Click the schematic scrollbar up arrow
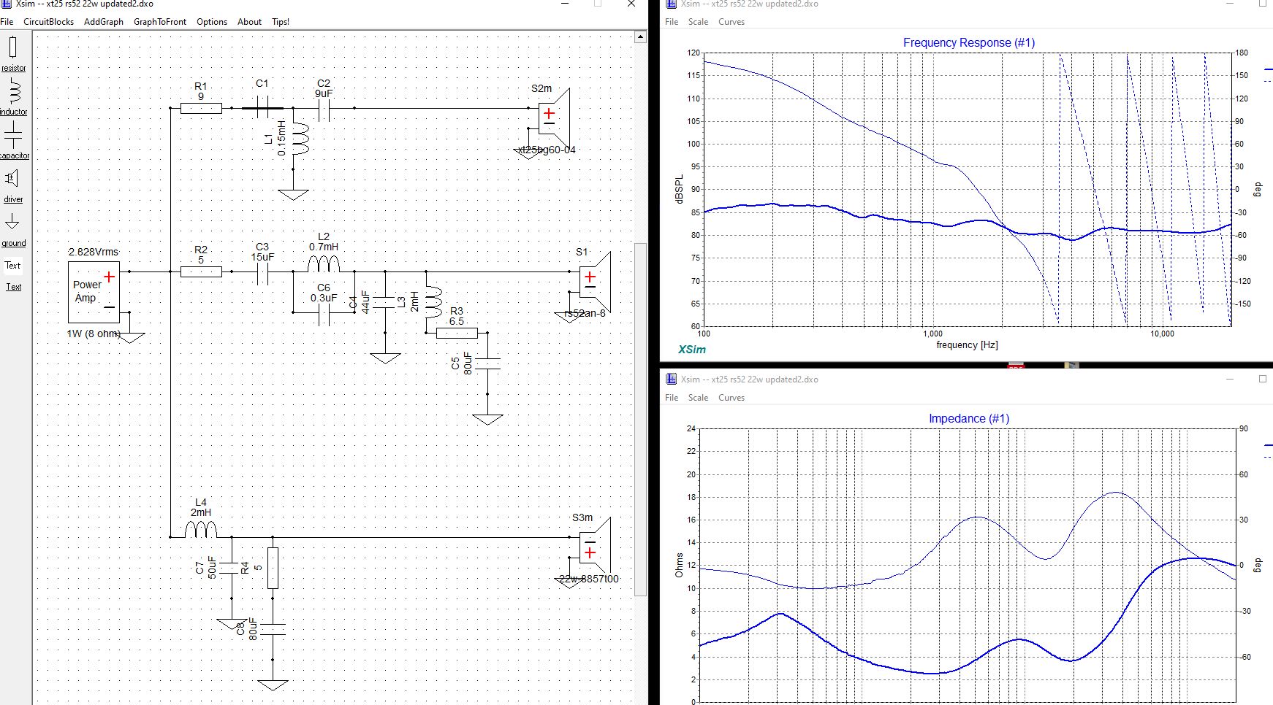The height and width of the screenshot is (705, 1273). [x=640, y=37]
